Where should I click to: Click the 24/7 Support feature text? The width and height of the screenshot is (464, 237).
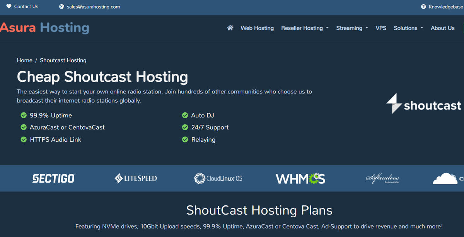click(210, 127)
